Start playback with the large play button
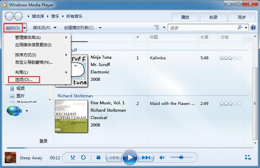 130,158
